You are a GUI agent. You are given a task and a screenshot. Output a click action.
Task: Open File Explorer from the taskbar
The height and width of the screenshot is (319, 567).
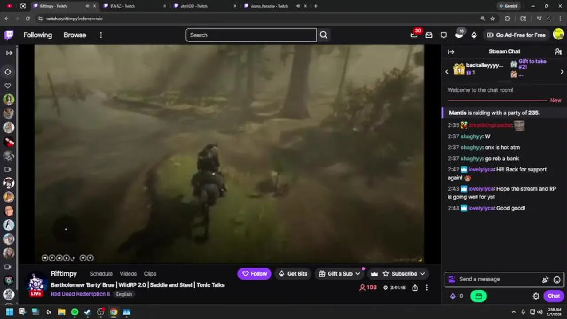point(62,312)
